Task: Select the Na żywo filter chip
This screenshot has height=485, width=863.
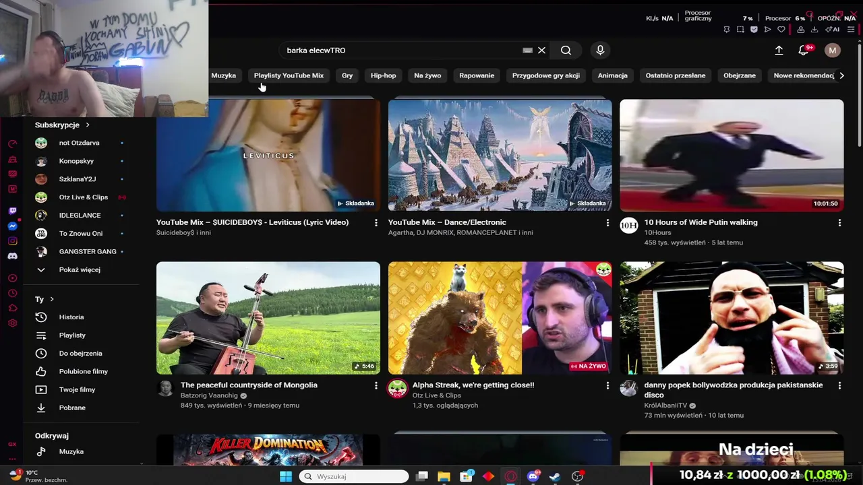Action: 427,75
